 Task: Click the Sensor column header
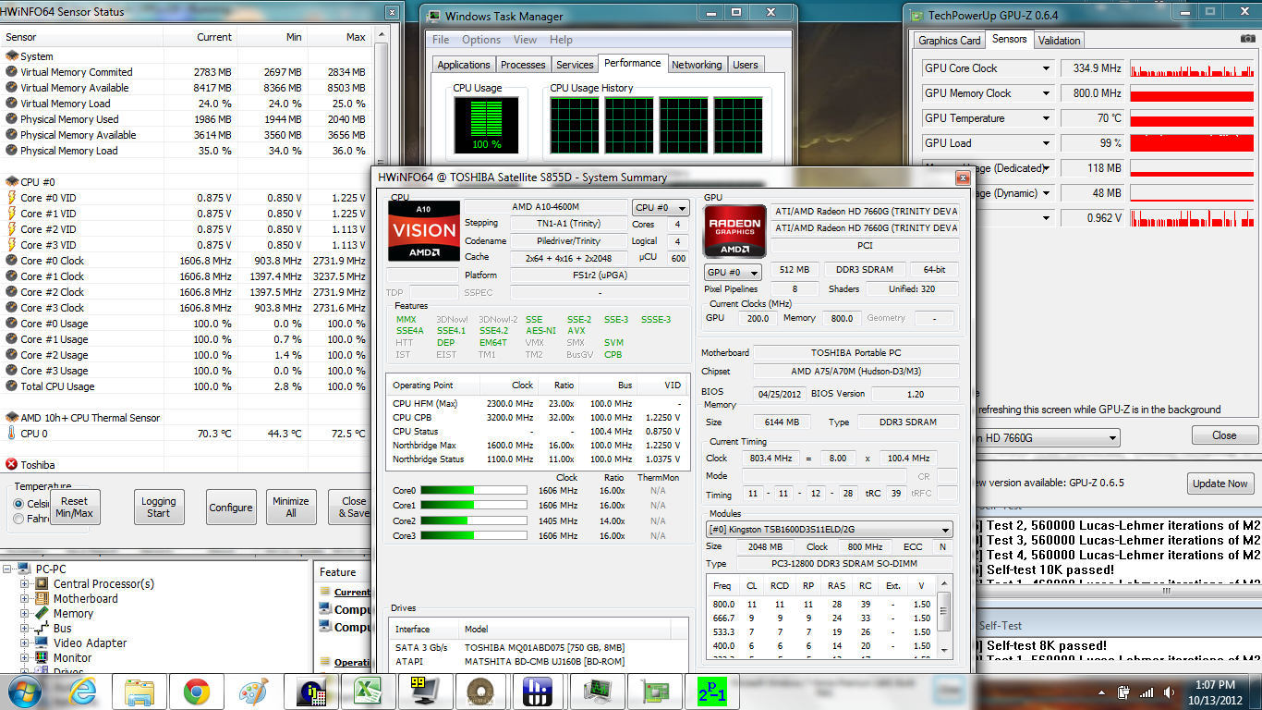(82, 37)
